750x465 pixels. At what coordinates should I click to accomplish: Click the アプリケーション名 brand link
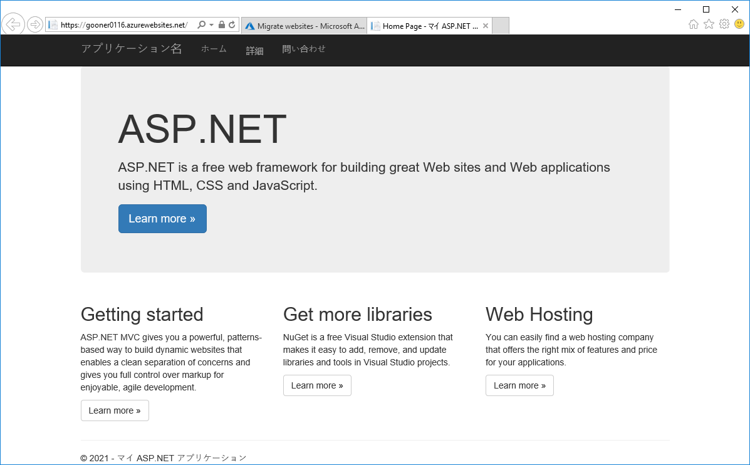click(132, 49)
